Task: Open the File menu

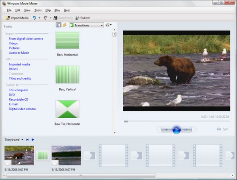Action: click(9, 10)
